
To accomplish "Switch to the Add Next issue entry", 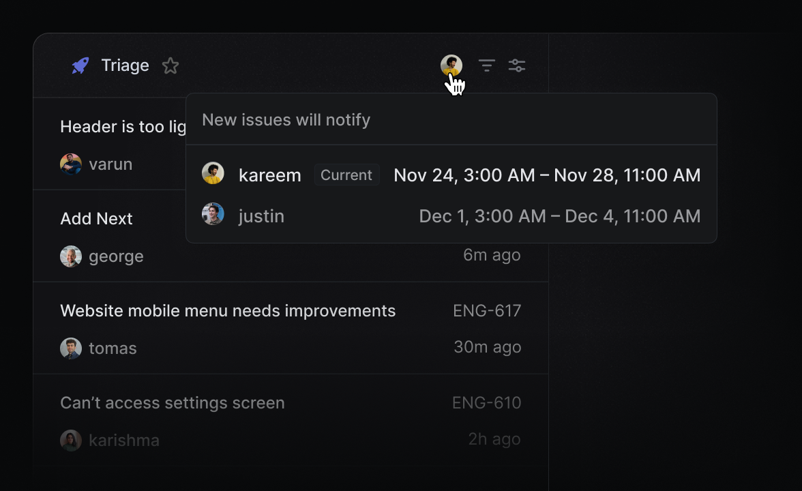I will [x=96, y=219].
